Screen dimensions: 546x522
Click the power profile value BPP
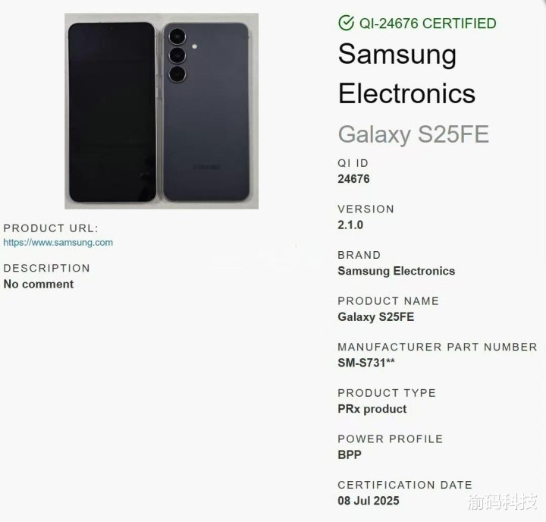pyautogui.click(x=350, y=454)
